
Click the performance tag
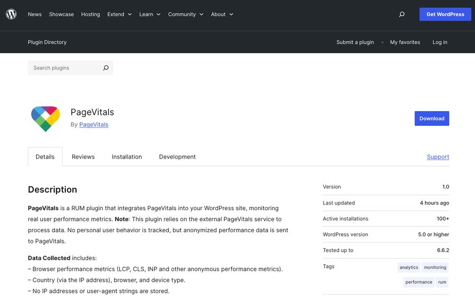pyautogui.click(x=419, y=282)
